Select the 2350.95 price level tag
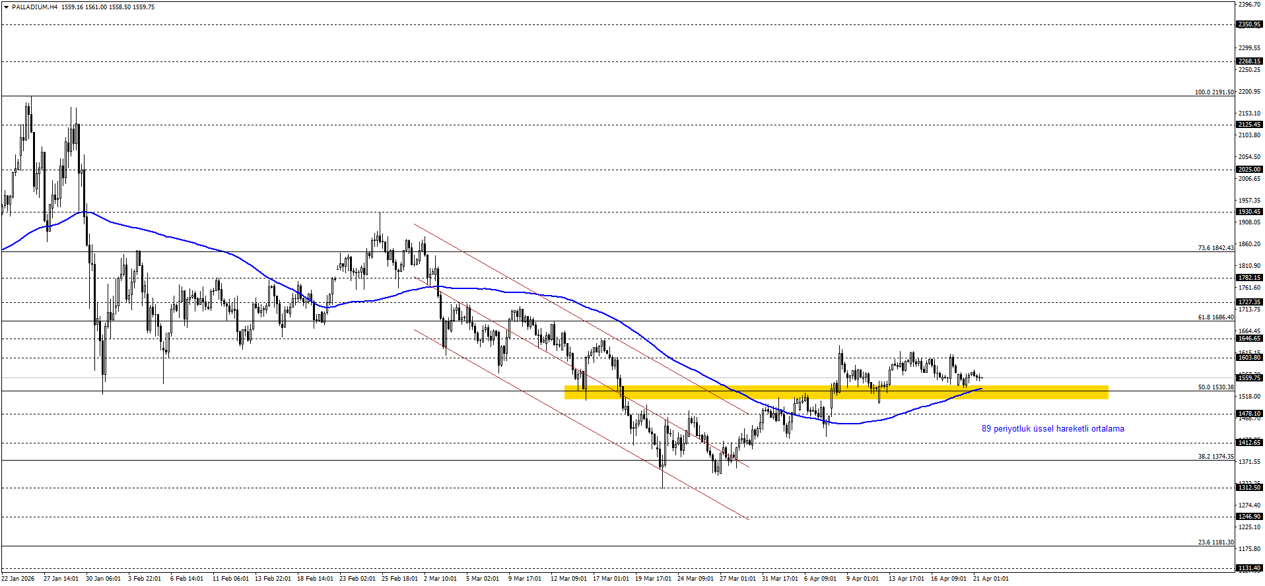This screenshot has width=1265, height=586. pos(1248,24)
